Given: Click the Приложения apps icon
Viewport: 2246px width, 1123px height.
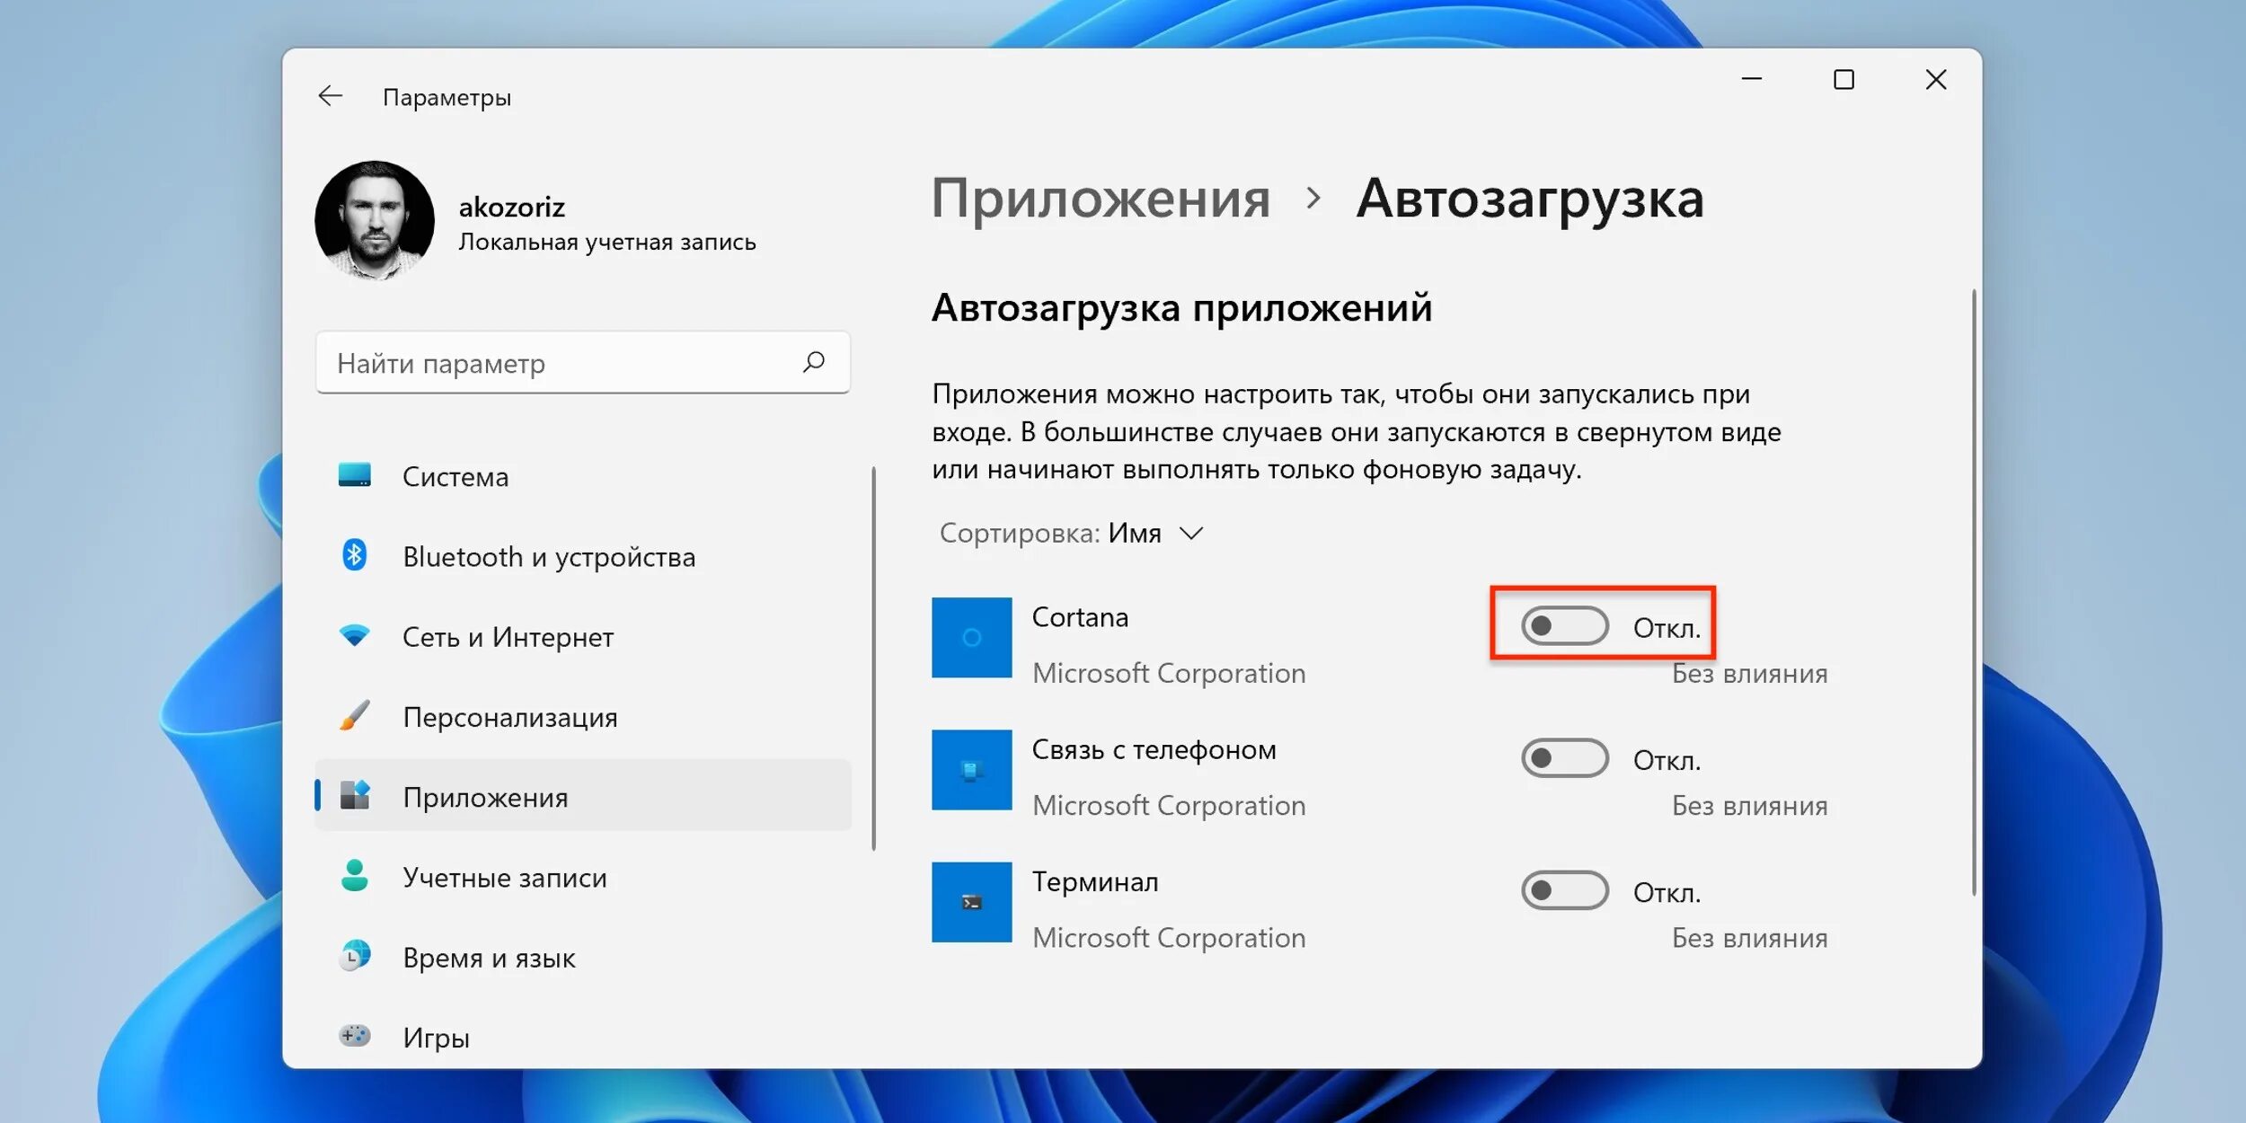Looking at the screenshot, I should (355, 795).
